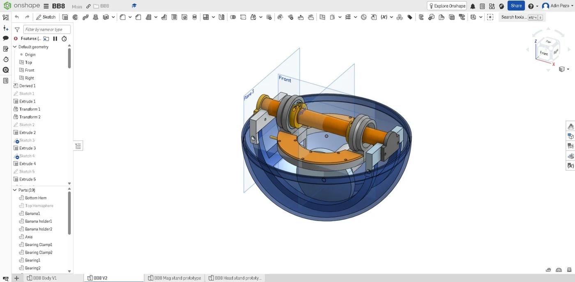Open the hamburger document menu
The image size is (575, 282).
tap(46, 6)
